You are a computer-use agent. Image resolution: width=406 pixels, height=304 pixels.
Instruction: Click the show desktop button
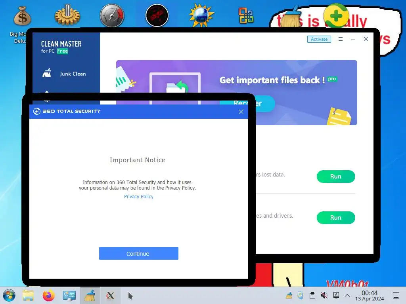pyautogui.click(x=396, y=295)
